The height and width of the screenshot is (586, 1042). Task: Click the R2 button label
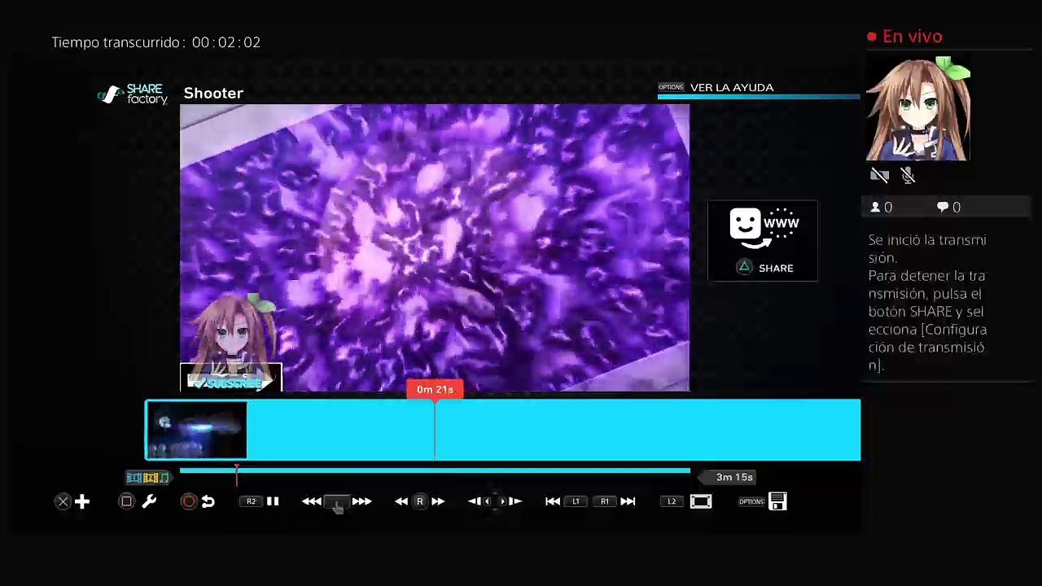(x=251, y=501)
